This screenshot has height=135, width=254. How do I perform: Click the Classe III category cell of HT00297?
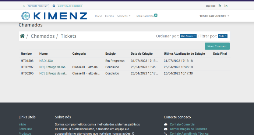coord(86,67)
